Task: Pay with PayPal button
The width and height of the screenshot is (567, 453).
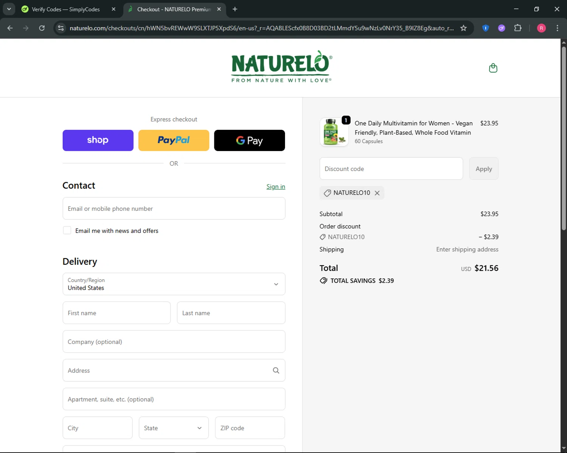Action: tap(174, 140)
